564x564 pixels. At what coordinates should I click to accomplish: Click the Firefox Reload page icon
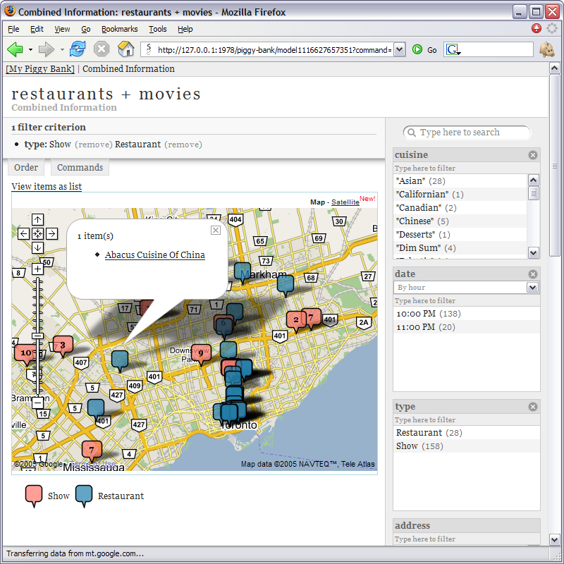(78, 49)
